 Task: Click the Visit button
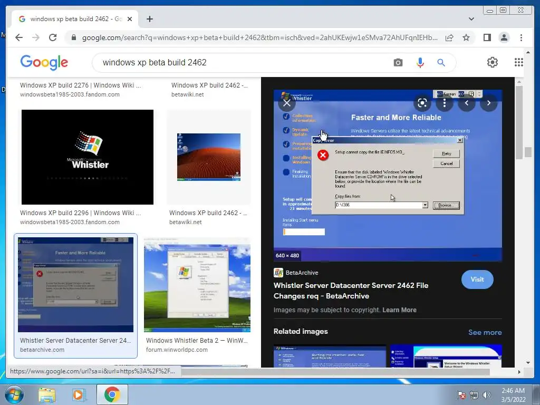tap(477, 279)
